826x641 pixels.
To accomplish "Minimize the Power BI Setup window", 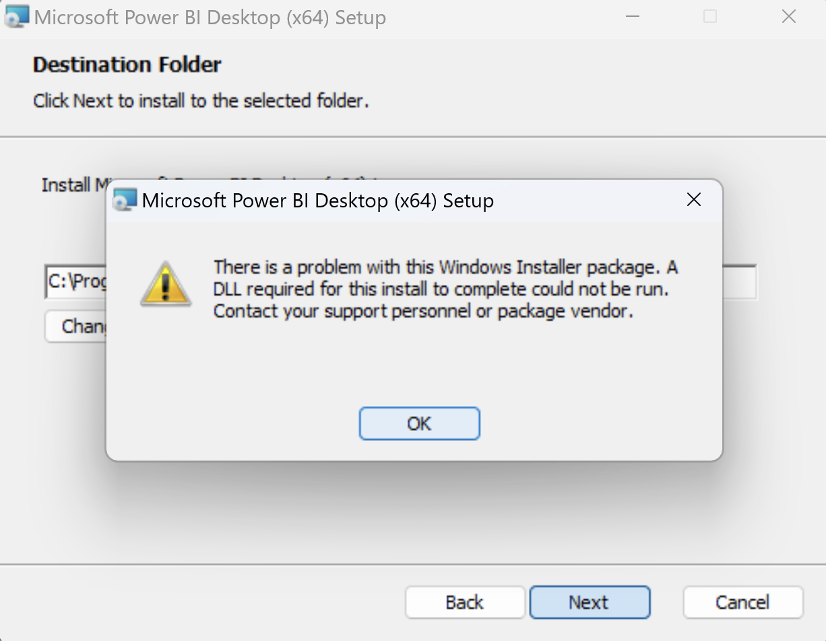I will click(x=632, y=17).
